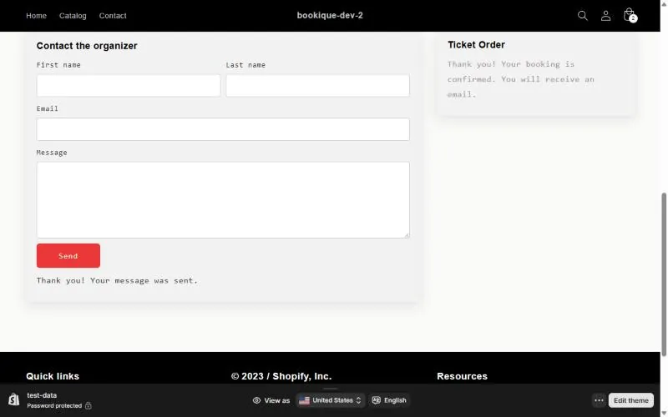Click the "Contact the organizer" heading
Viewport: 668px width, 417px height.
coord(87,46)
